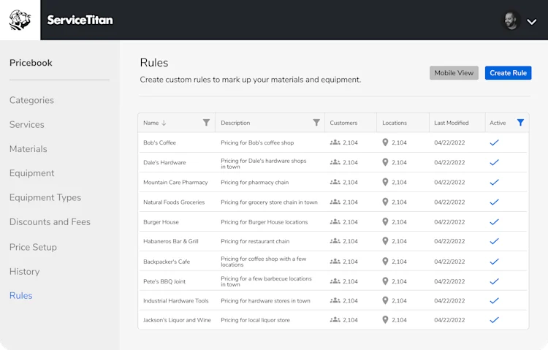Click the Customers column header
This screenshot has width=548, height=350.
[x=343, y=123]
